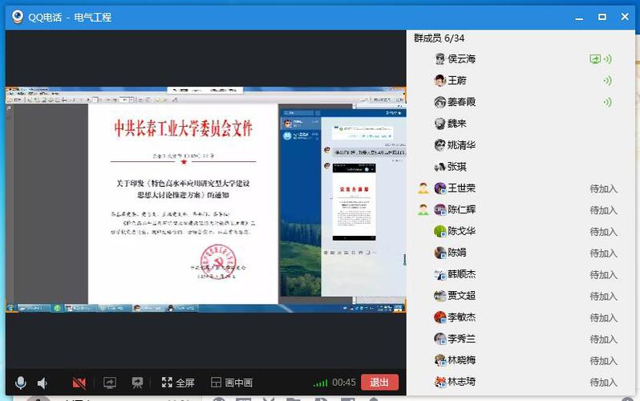Image resolution: width=640 pixels, height=401 pixels.
Task: Mute the microphone in the call toolbar
Action: pos(21,383)
